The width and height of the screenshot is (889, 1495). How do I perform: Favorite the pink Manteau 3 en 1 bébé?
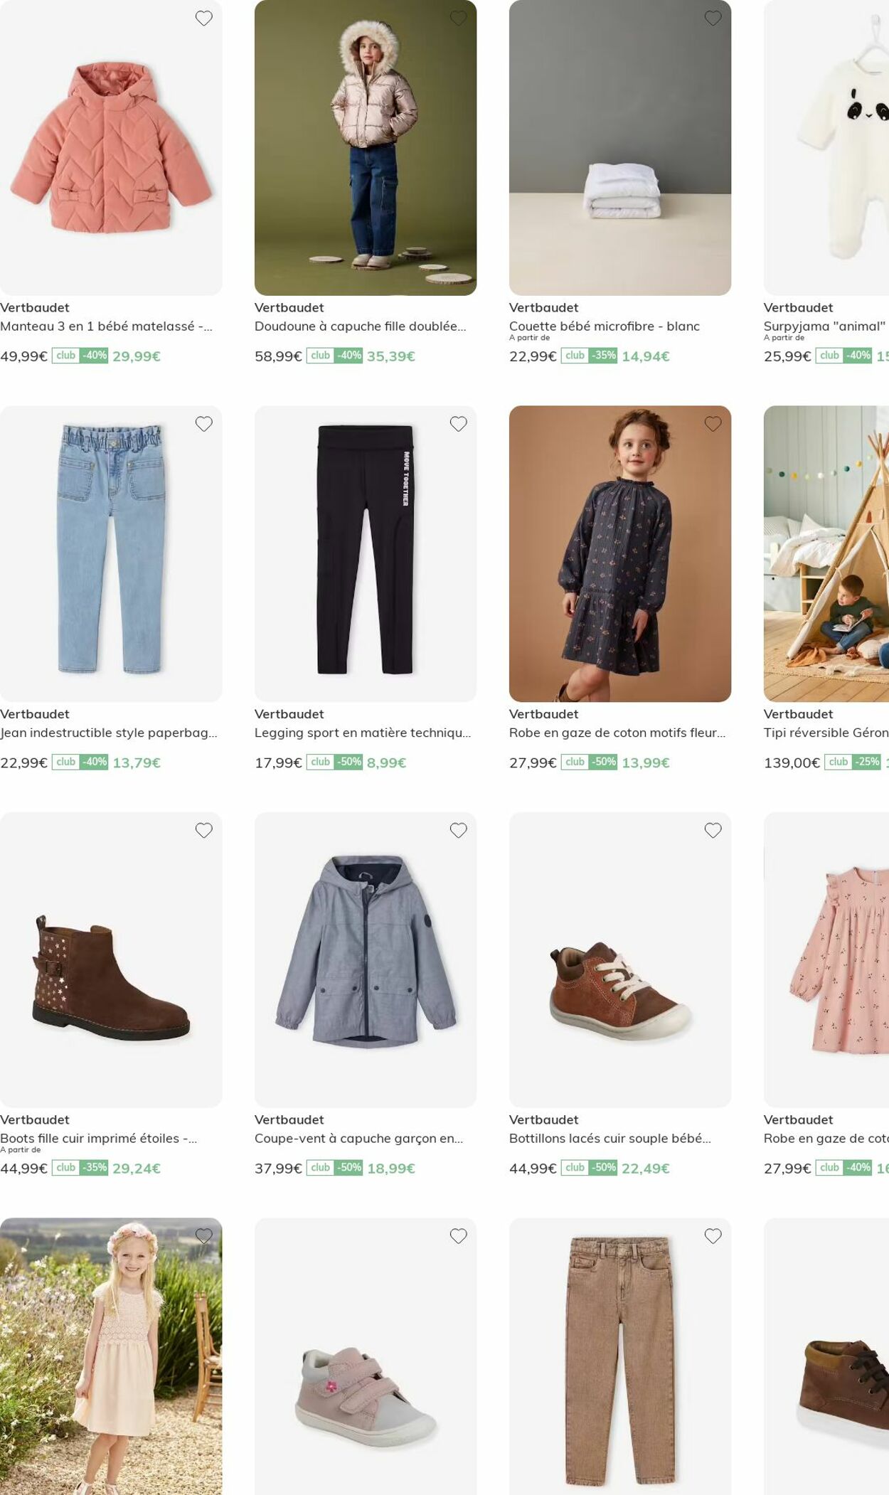coord(204,18)
